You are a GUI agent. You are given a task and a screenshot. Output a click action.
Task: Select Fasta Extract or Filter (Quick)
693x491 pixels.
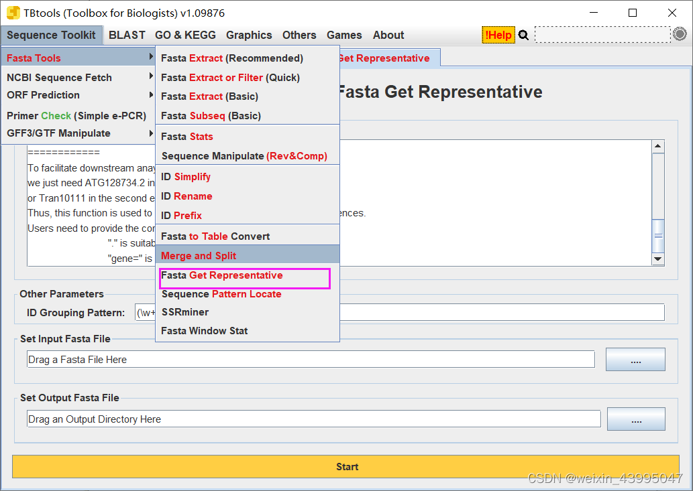pyautogui.click(x=248, y=78)
